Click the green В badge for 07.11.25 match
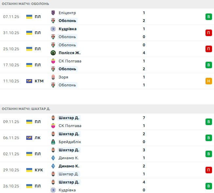Viewport: 214px width, 193px height. [208, 17]
